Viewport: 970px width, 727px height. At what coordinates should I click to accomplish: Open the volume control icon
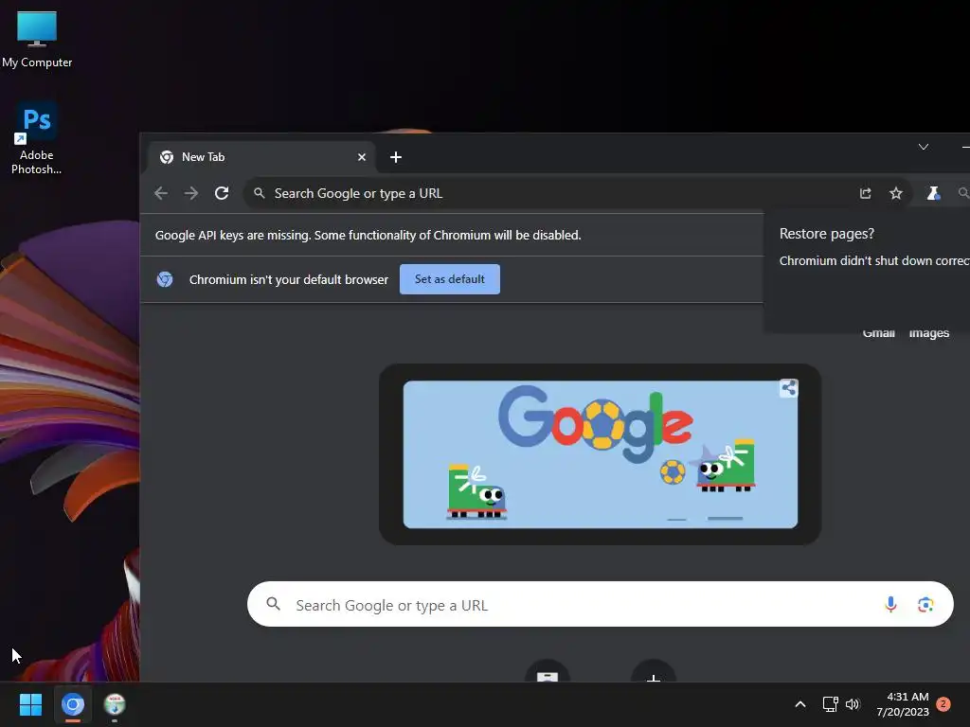pos(853,704)
